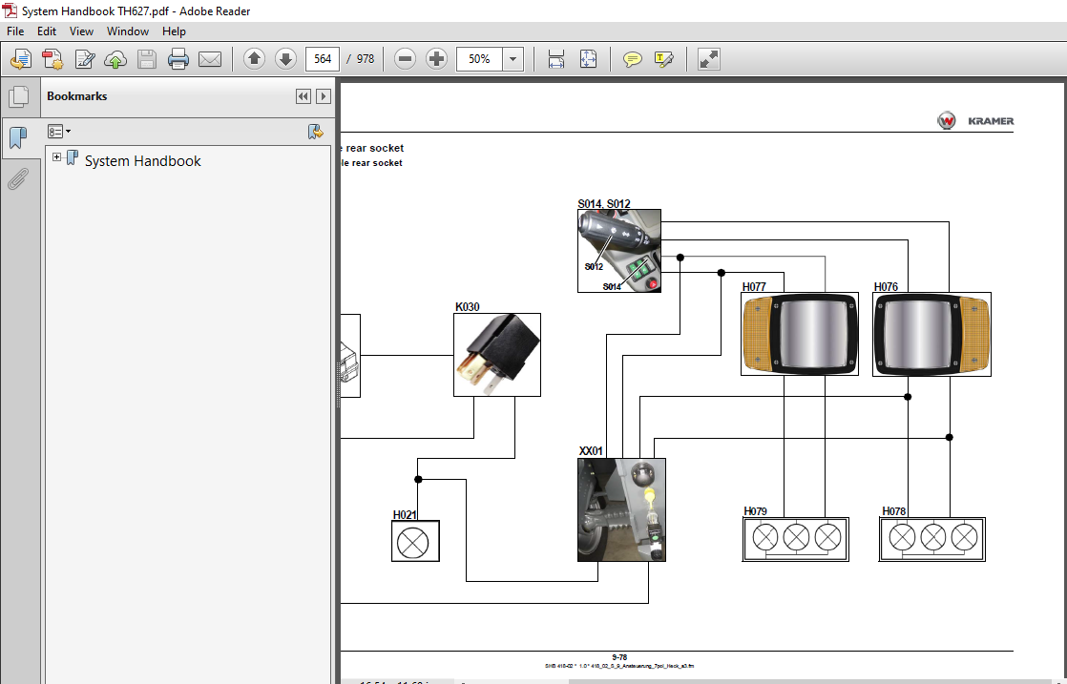Viewport: 1067px width, 684px height.
Task: Go to next page arrow
Action: click(x=285, y=59)
